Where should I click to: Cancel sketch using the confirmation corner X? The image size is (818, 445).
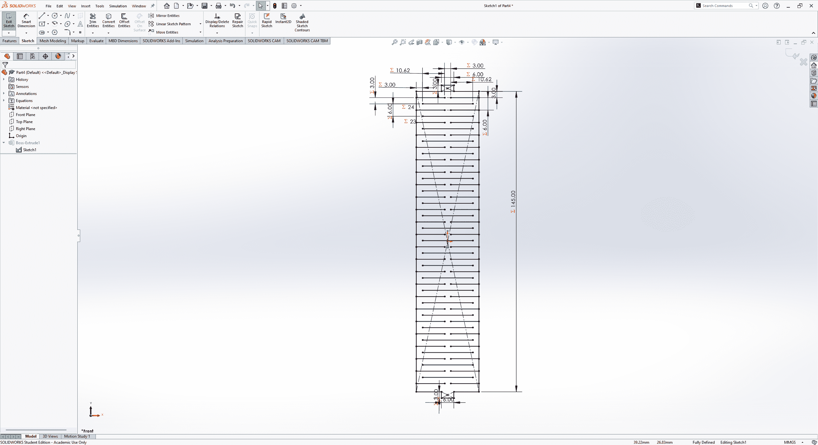click(x=803, y=62)
